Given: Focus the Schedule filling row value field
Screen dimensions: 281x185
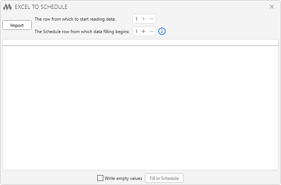Looking at the screenshot, I should (x=136, y=32).
